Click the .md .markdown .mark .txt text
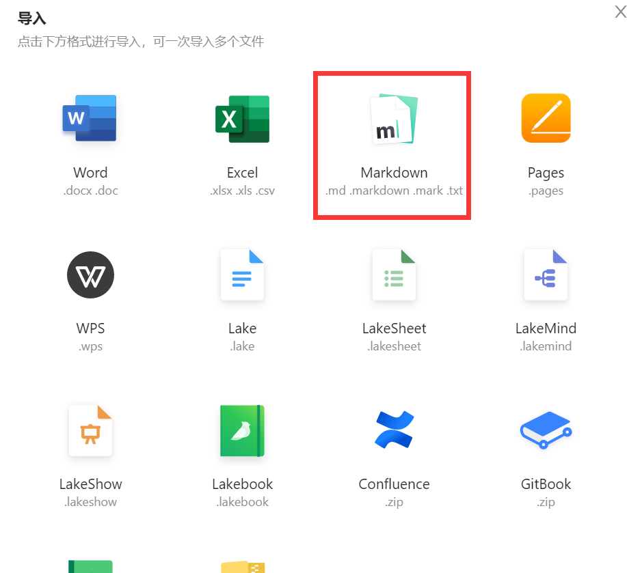The width and height of the screenshot is (627, 573). [394, 191]
